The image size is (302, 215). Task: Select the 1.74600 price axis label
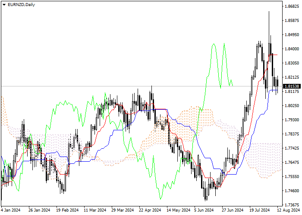[292, 191]
